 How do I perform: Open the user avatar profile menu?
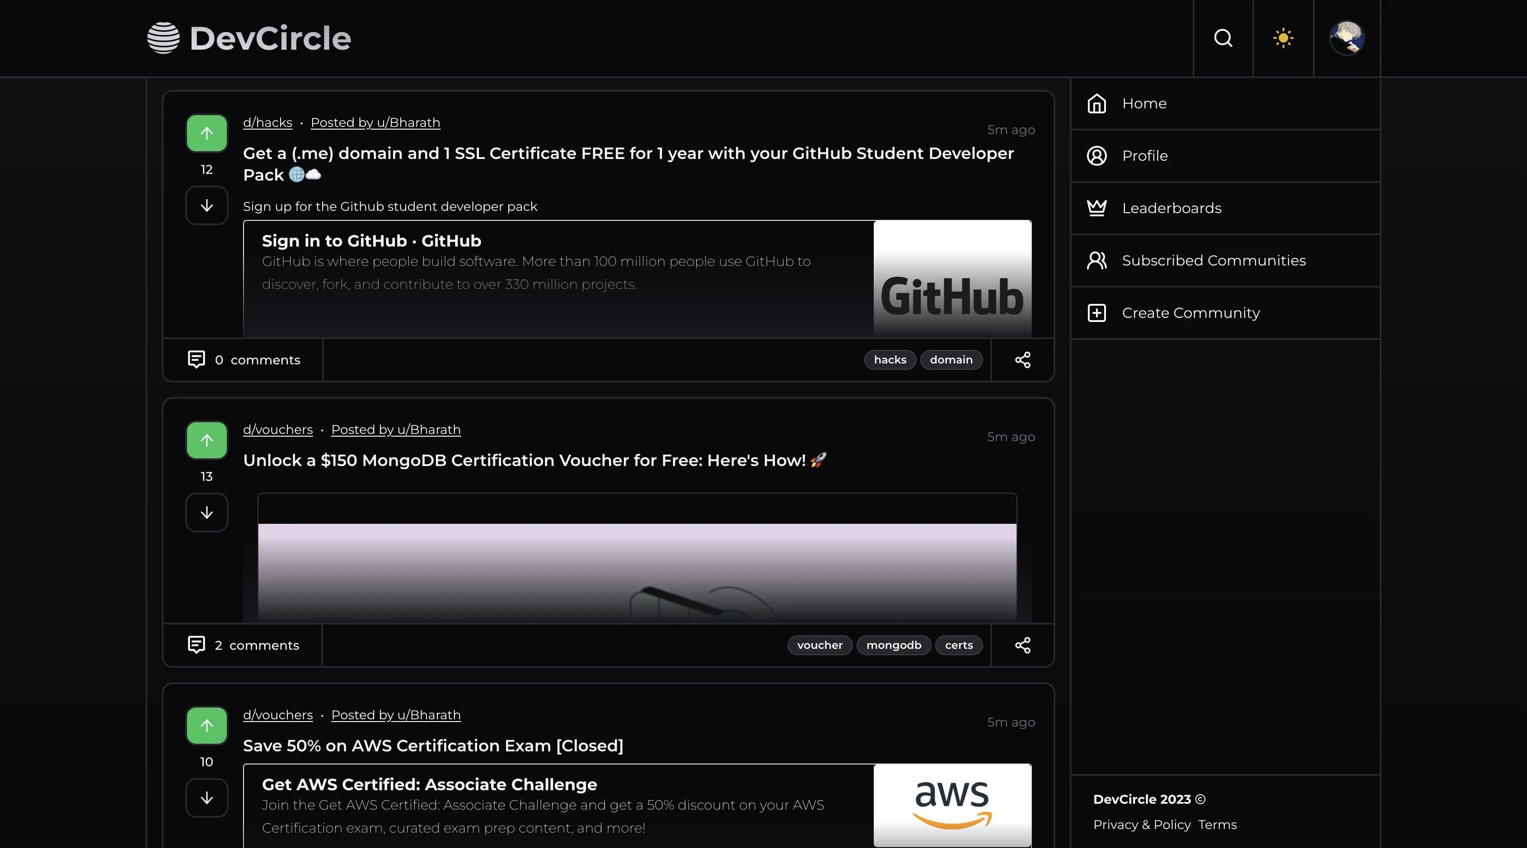click(x=1347, y=38)
